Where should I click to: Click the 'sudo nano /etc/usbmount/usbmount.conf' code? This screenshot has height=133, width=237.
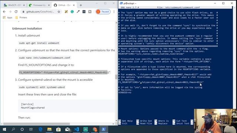(x=44, y=58)
